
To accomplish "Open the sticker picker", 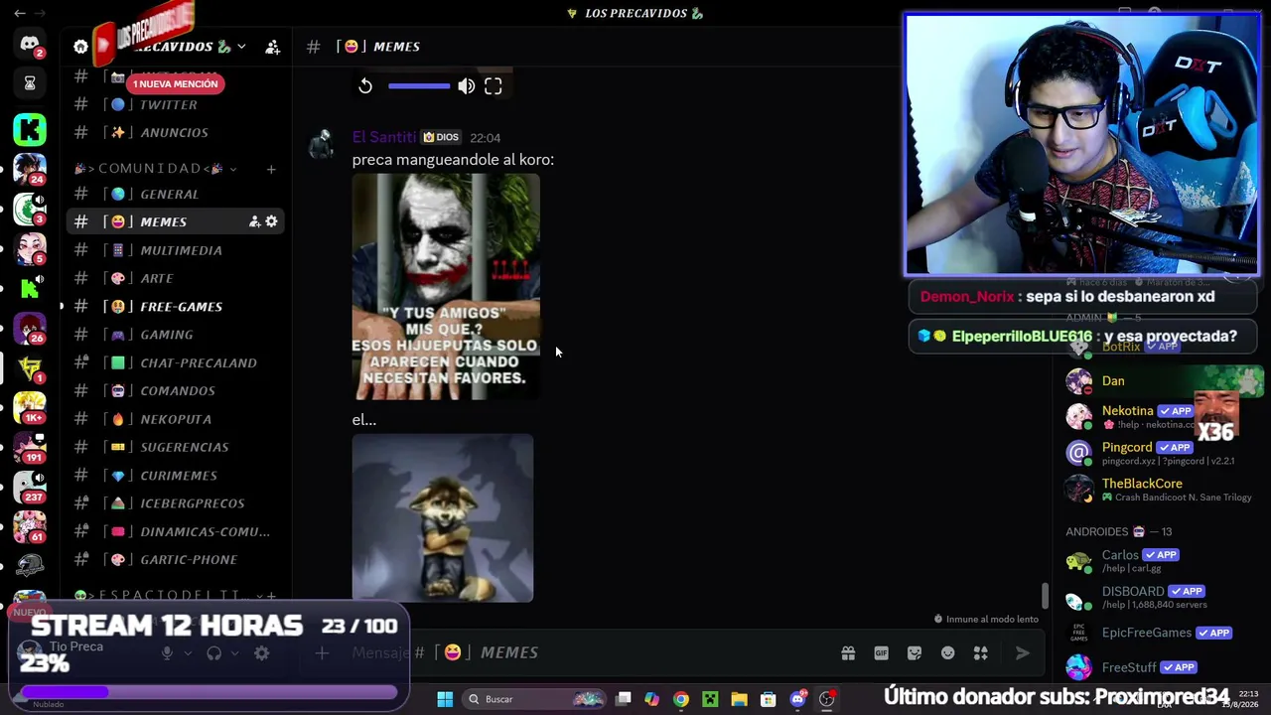I will pyautogui.click(x=915, y=652).
